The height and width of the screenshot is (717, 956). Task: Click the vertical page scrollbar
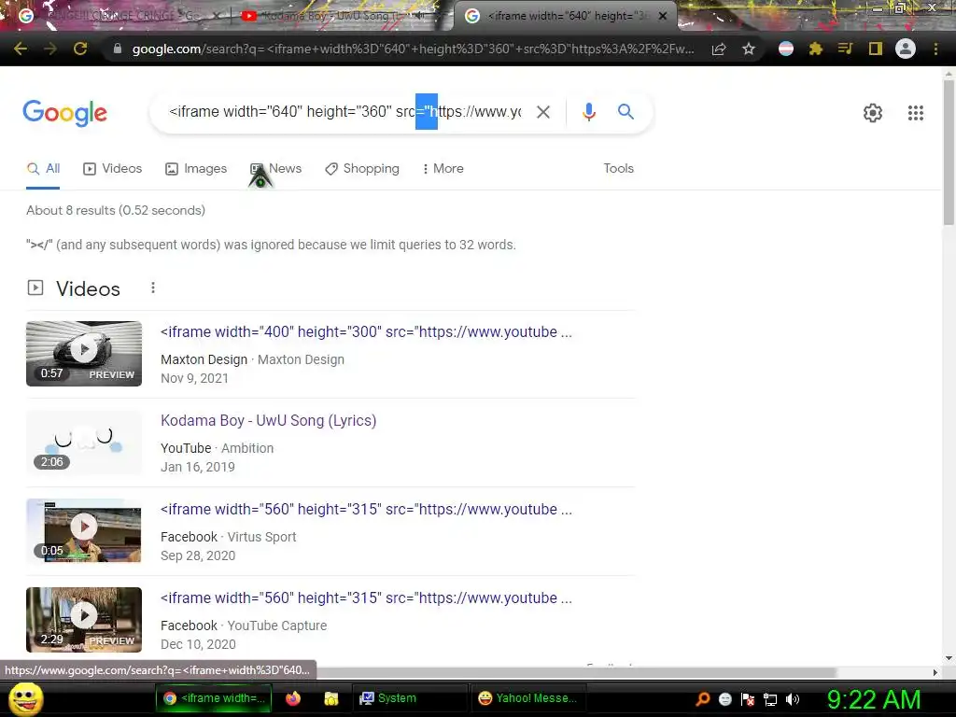tap(949, 152)
